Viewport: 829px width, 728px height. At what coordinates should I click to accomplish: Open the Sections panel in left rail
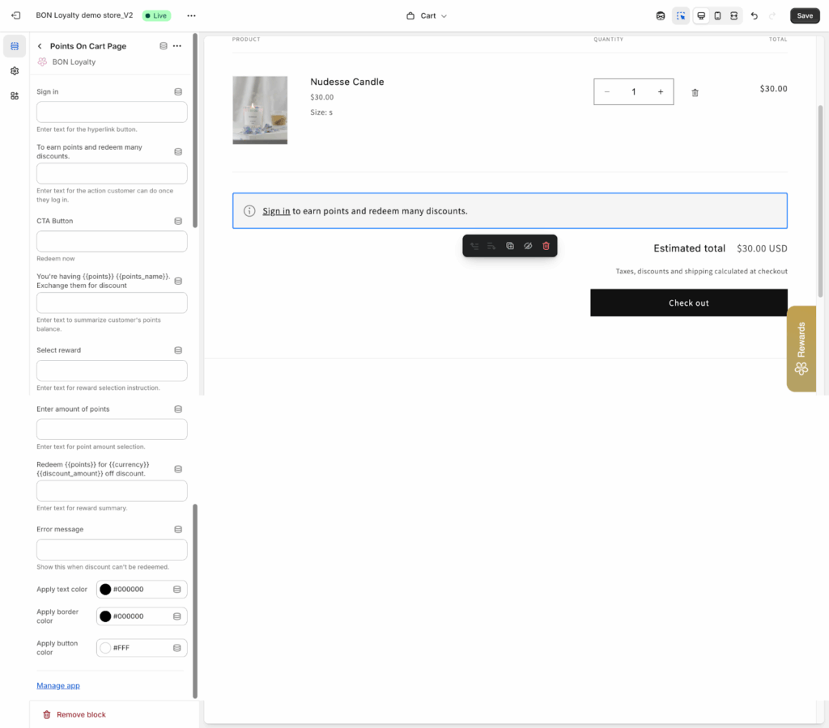click(x=15, y=46)
